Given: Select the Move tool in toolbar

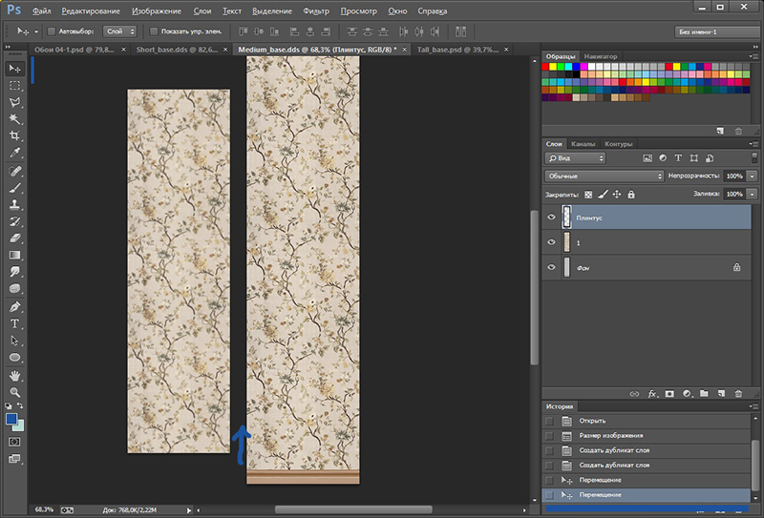Looking at the screenshot, I should click(15, 68).
